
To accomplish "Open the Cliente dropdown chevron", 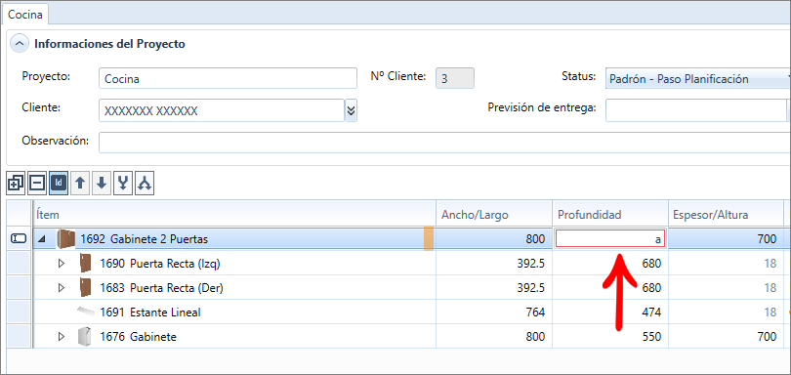I will [x=352, y=110].
